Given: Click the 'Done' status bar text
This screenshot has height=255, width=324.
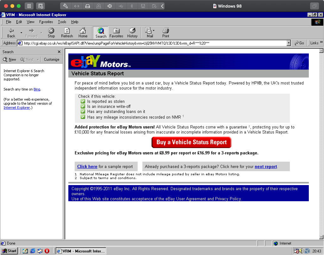Looking at the screenshot, I should coord(11,243).
